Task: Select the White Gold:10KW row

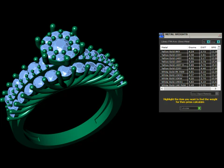Action: pyautogui.click(x=189, y=78)
